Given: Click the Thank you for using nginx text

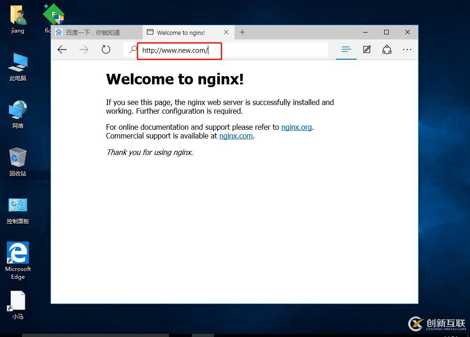Looking at the screenshot, I should click(150, 153).
